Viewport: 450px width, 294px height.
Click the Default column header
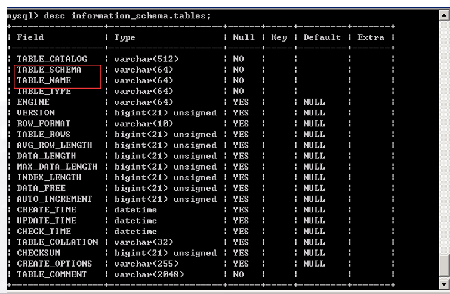[x=322, y=37]
